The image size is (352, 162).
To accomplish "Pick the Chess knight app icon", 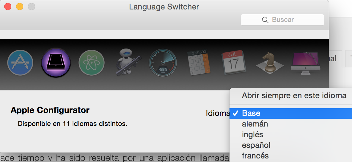I will [270, 63].
